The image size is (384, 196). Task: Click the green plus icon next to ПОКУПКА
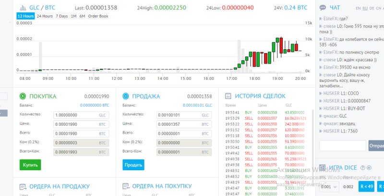[x=23, y=96]
